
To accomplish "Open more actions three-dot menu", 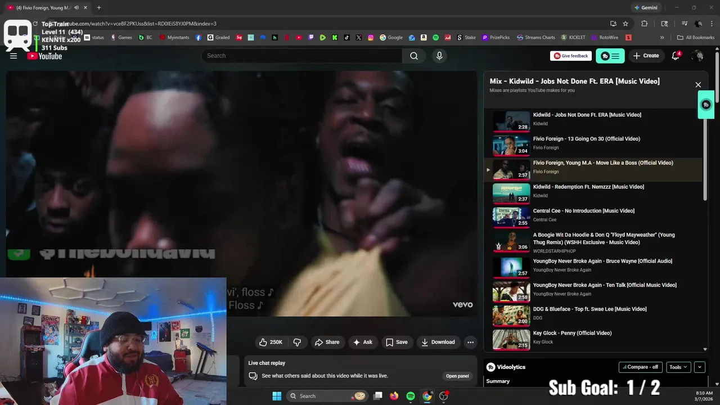I will (x=470, y=342).
